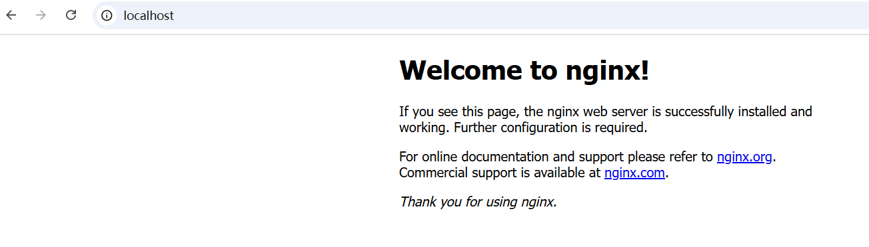Click the forward navigation arrow

pyautogui.click(x=41, y=15)
